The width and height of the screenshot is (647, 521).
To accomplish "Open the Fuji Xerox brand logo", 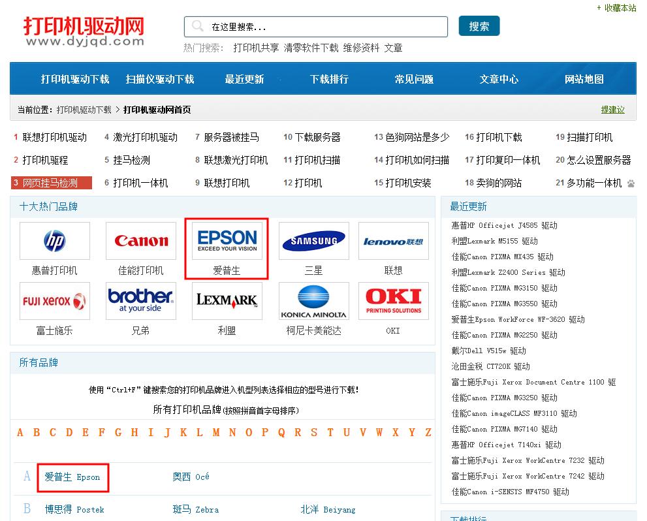I will [x=54, y=301].
